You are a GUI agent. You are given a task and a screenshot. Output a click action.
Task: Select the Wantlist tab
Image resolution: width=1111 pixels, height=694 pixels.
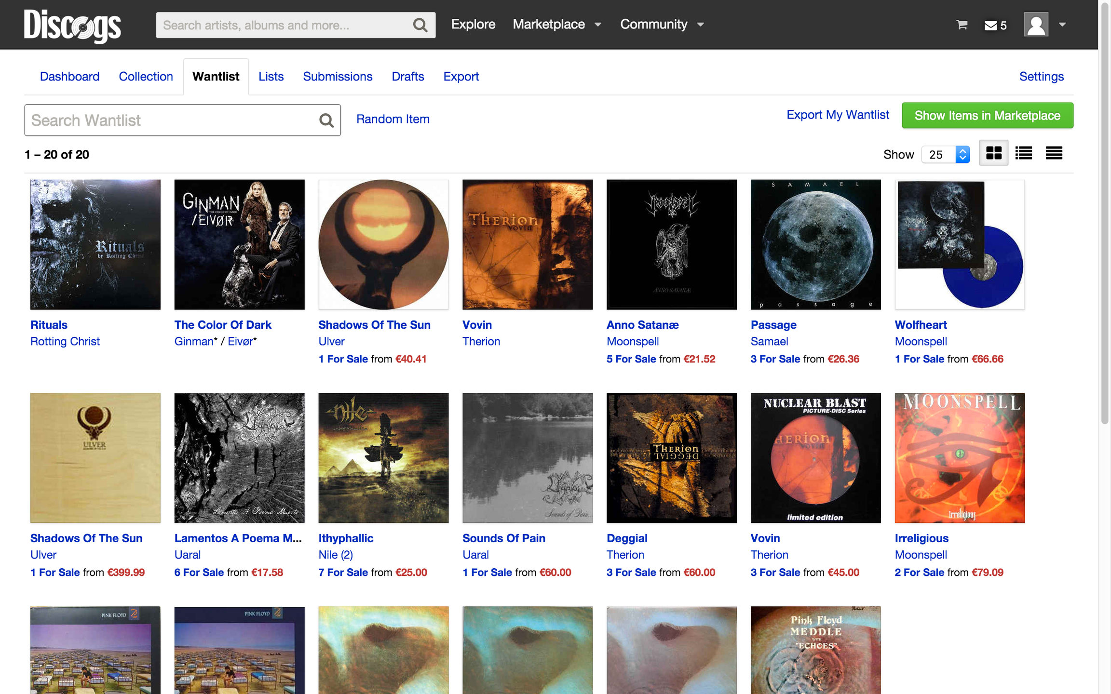click(x=216, y=76)
